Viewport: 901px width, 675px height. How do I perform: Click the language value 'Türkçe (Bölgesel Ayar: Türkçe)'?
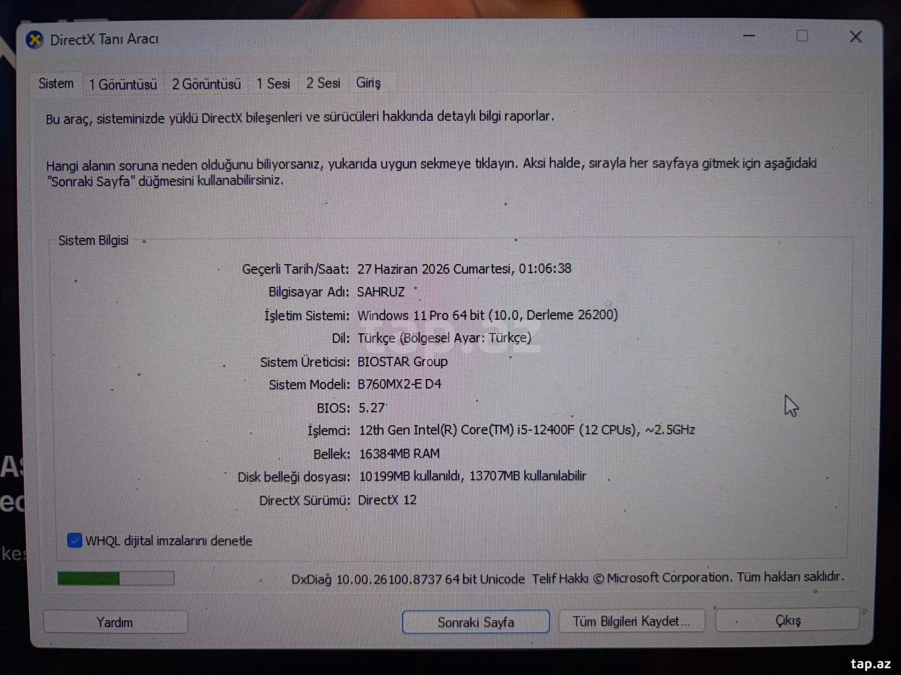tap(444, 337)
